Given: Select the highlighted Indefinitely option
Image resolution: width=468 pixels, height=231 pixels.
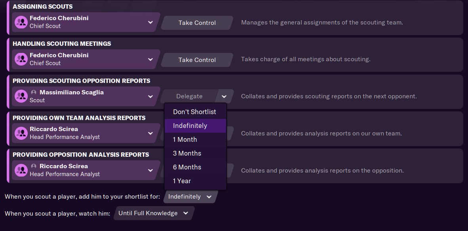Looking at the screenshot, I should coord(195,126).
